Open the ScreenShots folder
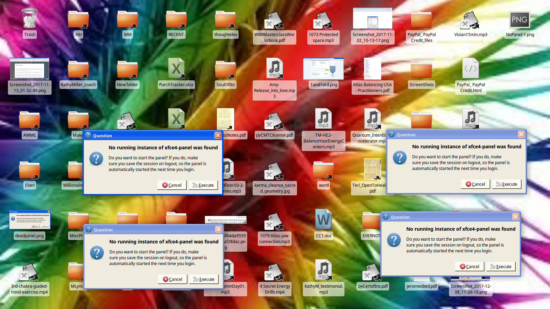 421,70
